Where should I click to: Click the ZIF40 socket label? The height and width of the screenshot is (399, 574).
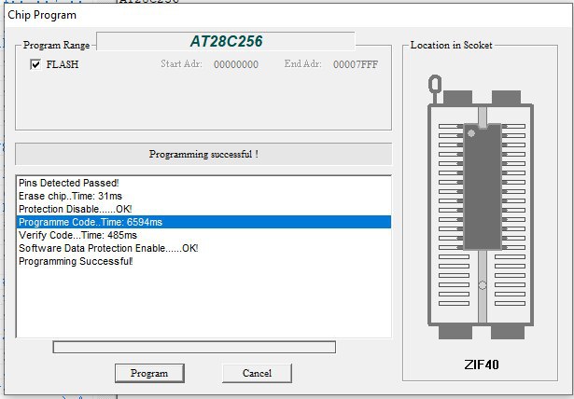481,365
